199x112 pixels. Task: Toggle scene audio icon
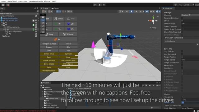tap(136, 12)
